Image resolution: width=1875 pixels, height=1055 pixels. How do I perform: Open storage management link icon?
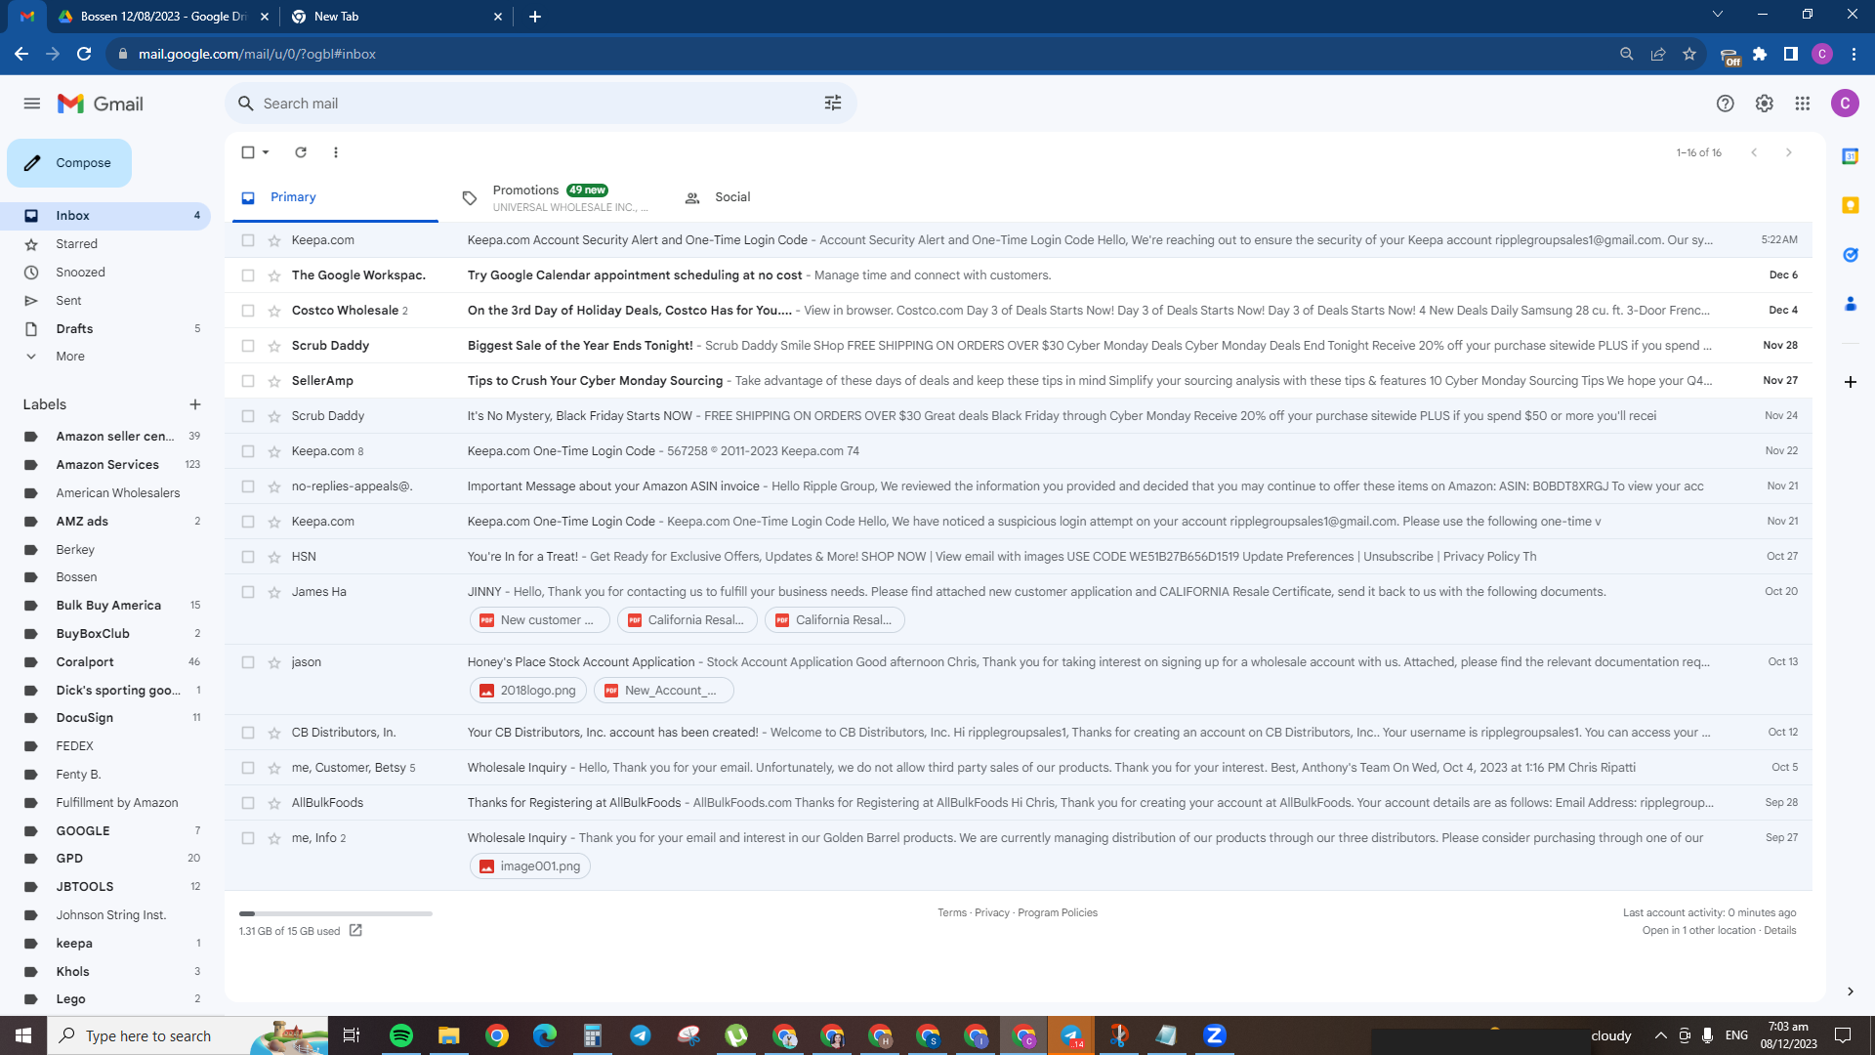click(355, 931)
